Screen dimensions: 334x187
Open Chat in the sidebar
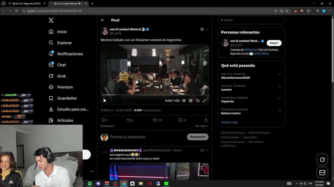point(57,65)
